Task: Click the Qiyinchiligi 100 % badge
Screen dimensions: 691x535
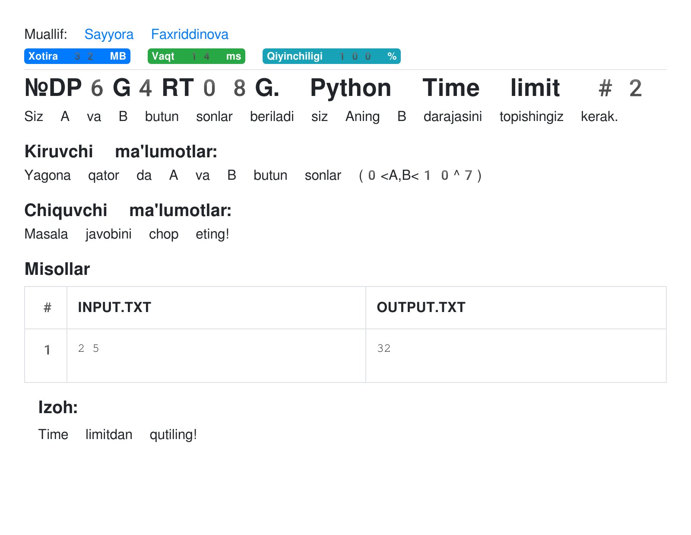Action: 332,56
